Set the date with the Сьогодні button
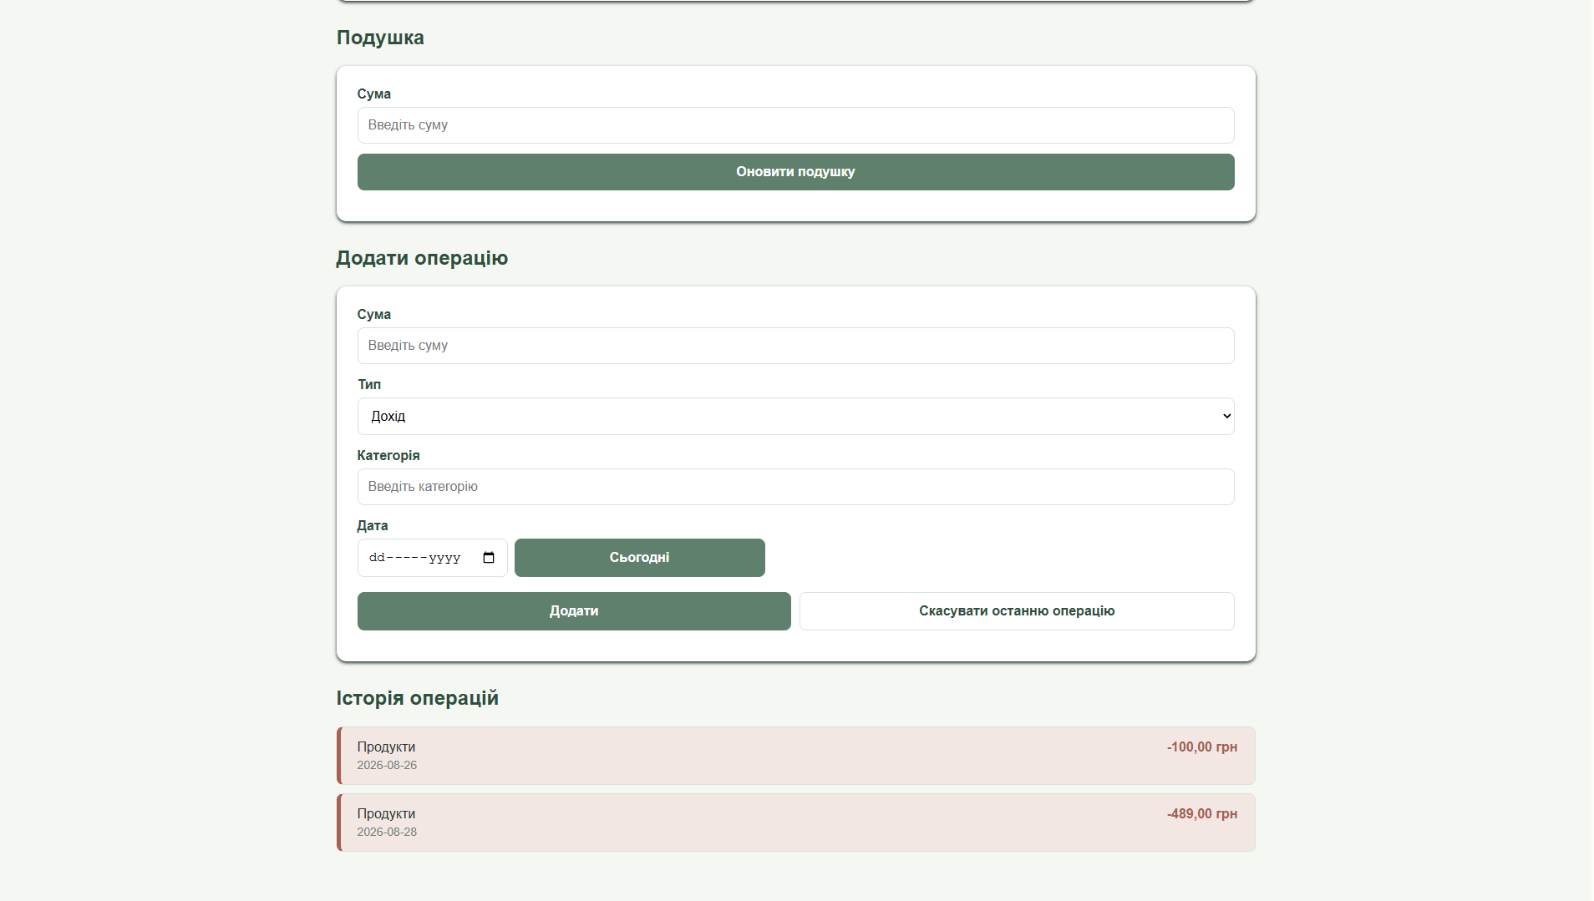This screenshot has height=901, width=1594. [x=639, y=558]
